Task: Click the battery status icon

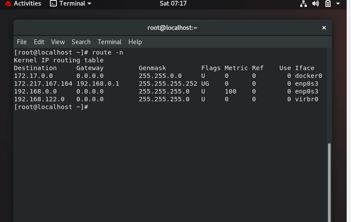Action: [x=328, y=3]
